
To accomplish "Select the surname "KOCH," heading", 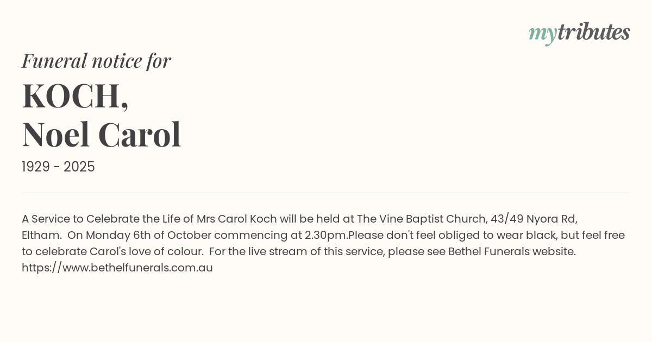I will 75,96.
